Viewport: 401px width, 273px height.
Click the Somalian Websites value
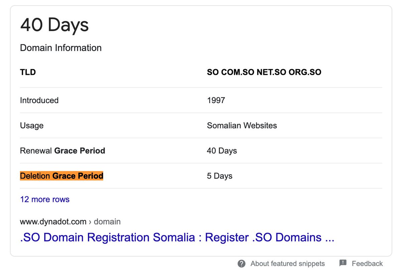pos(242,126)
